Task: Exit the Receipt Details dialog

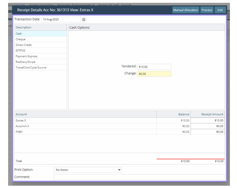Action: pyautogui.click(x=220, y=10)
